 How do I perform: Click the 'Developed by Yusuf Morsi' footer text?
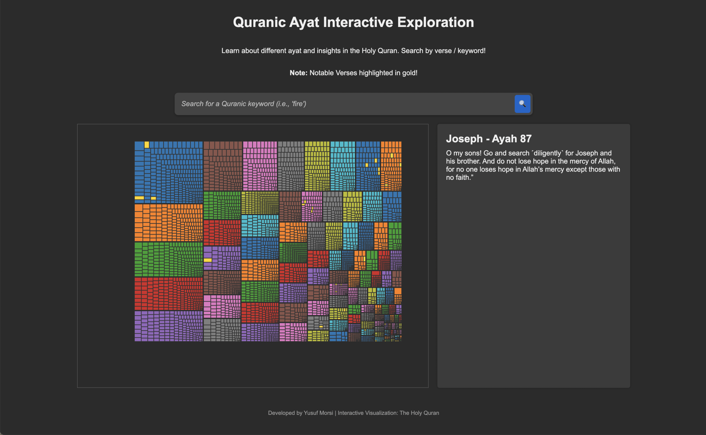pyautogui.click(x=353, y=413)
